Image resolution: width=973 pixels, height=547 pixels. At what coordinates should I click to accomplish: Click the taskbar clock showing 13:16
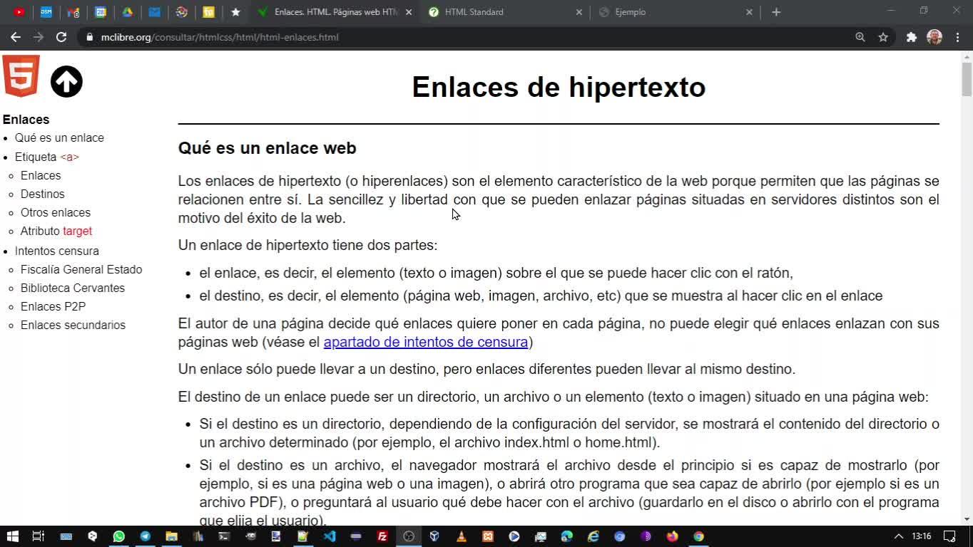pyautogui.click(x=921, y=536)
